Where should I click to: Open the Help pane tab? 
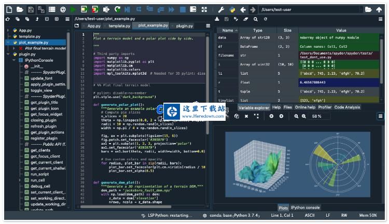coord(276,107)
